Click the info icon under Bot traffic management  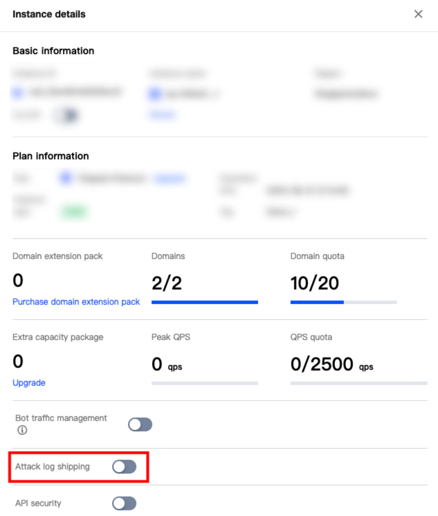click(x=22, y=430)
